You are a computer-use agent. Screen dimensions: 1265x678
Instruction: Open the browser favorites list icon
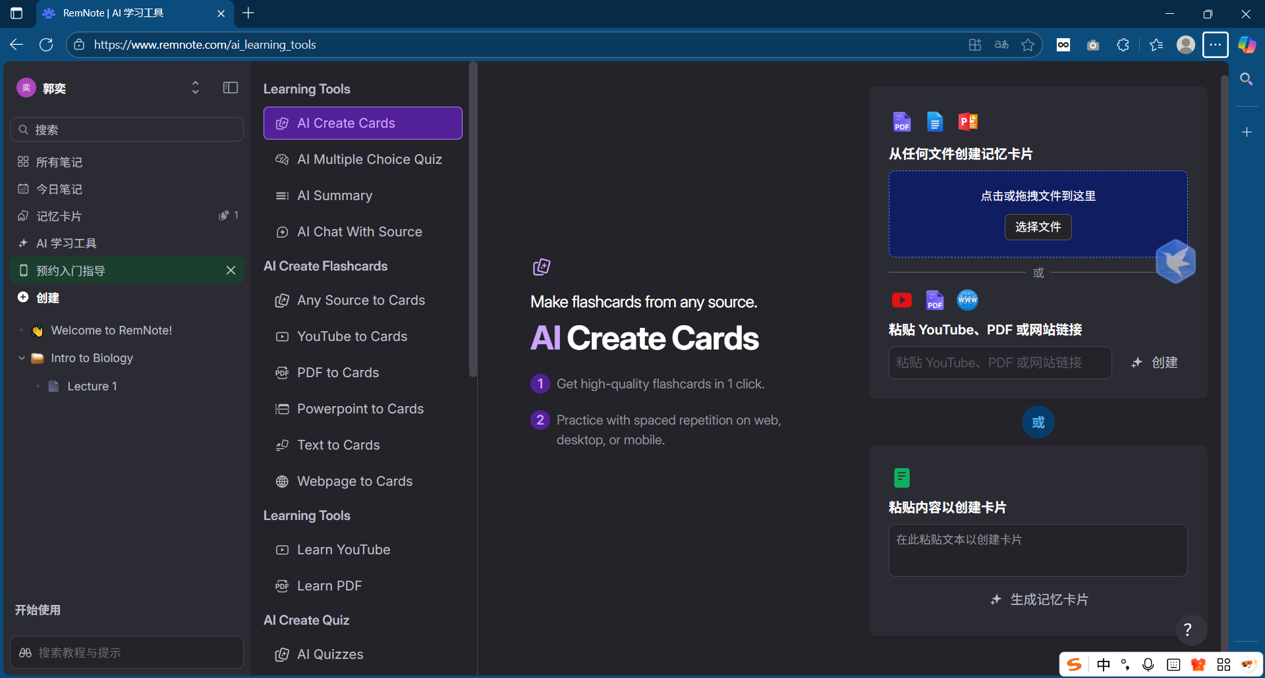(1156, 45)
